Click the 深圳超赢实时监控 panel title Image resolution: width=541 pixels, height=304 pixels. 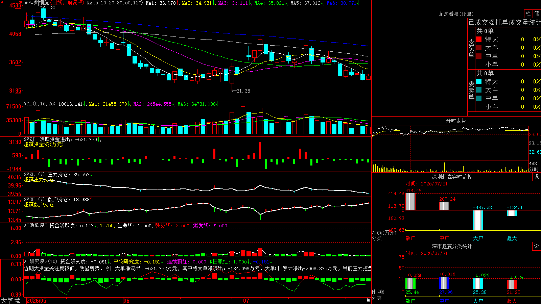click(452, 177)
